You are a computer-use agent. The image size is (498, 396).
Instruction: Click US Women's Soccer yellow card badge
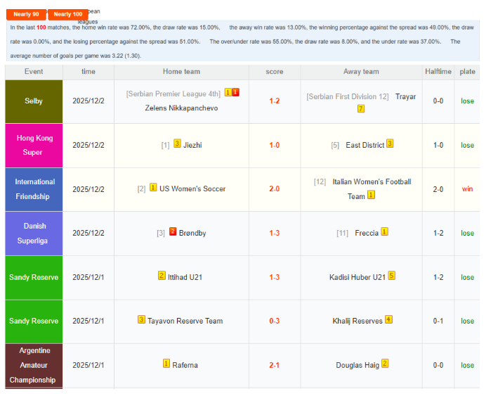[x=153, y=187]
